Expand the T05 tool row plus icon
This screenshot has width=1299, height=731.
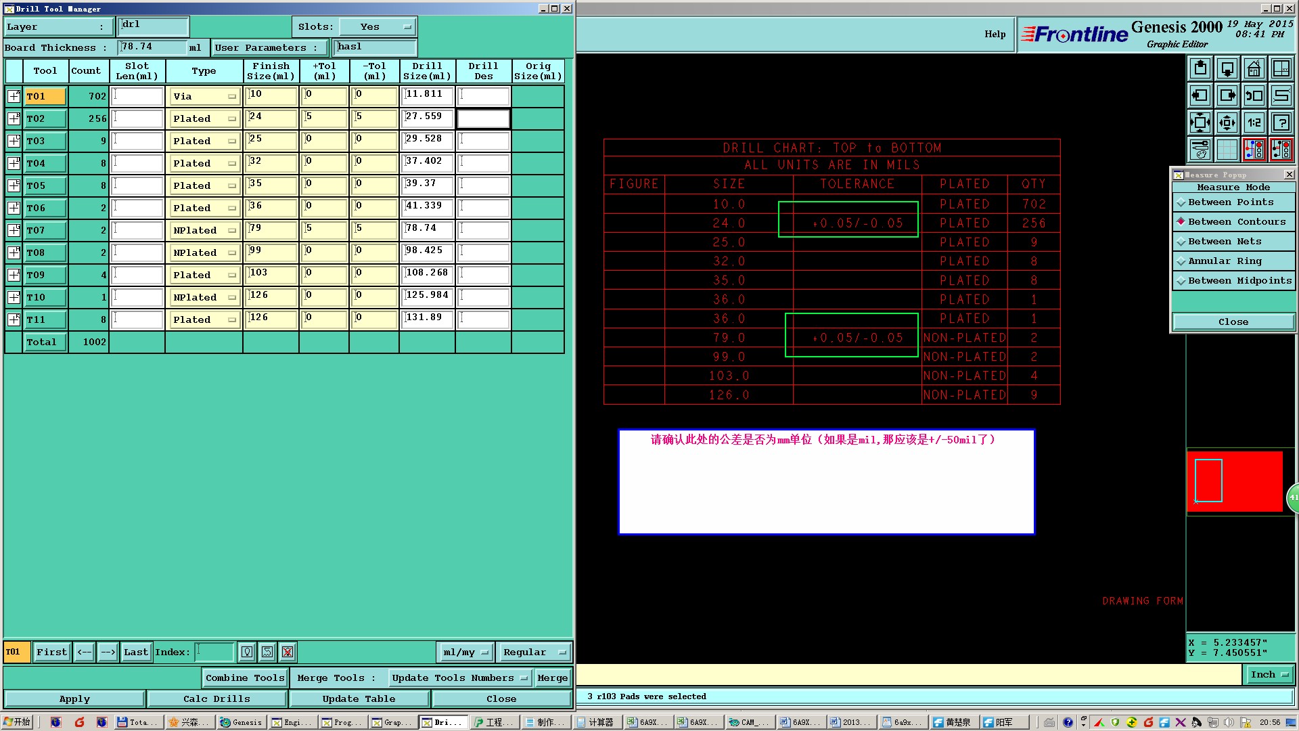(14, 185)
